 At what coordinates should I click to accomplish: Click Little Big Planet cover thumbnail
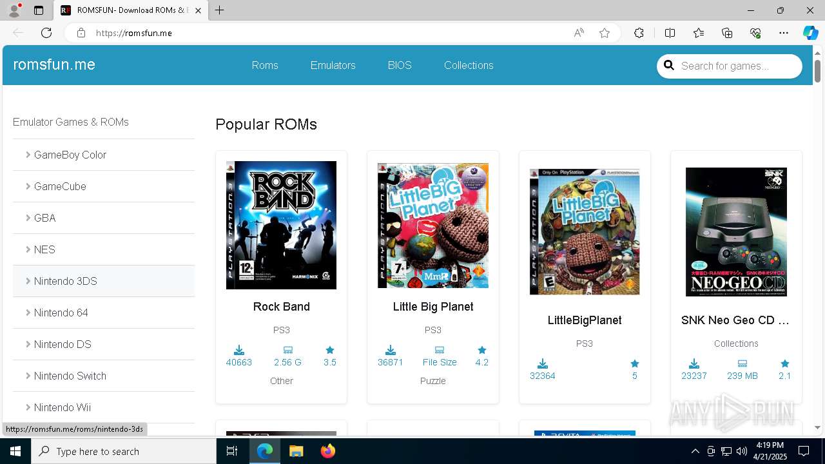[433, 226]
